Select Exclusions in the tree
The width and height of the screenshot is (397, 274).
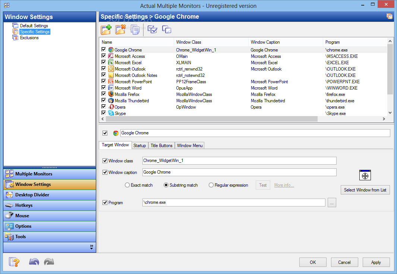point(29,37)
